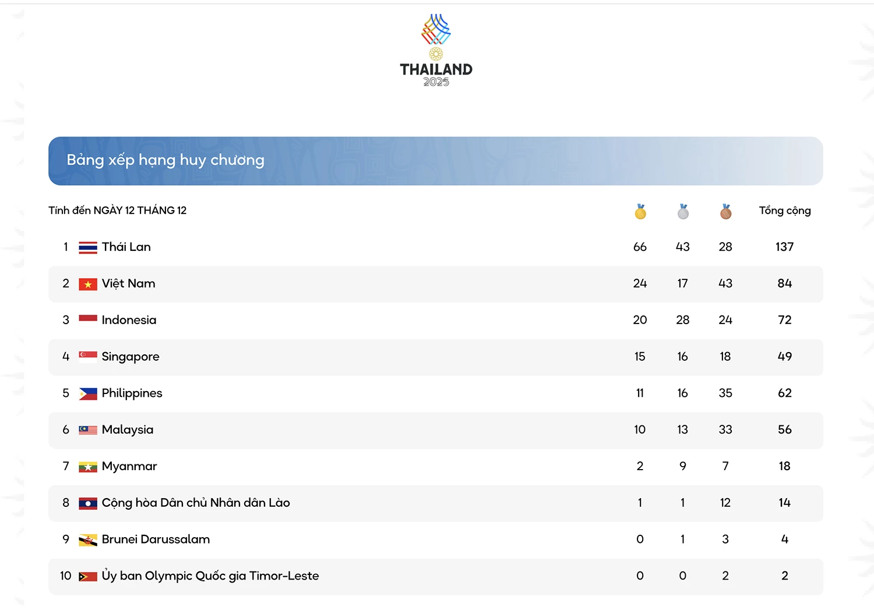The width and height of the screenshot is (874, 611).
Task: Click the gold medal column icon
Action: coord(640,211)
